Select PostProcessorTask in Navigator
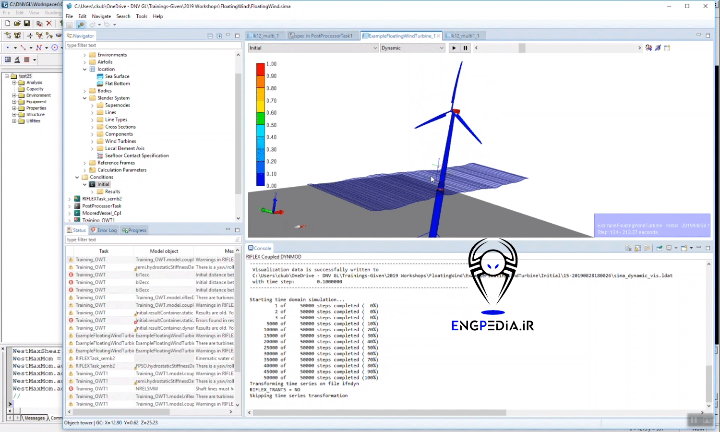Screen dimensions: 720x432 102,206
